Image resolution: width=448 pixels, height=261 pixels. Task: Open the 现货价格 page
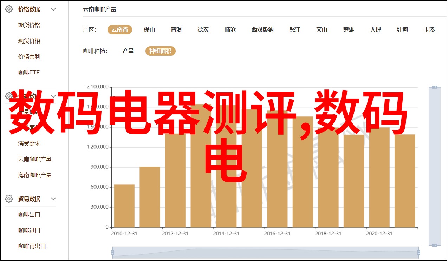[x=30, y=41]
